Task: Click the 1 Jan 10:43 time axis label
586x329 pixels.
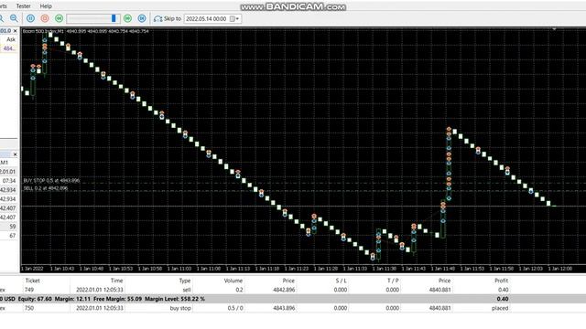Action: (x=62, y=268)
